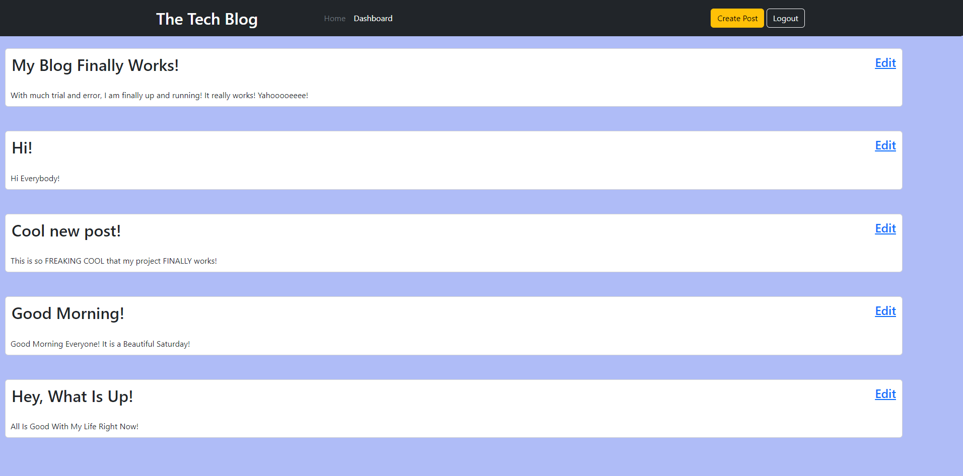Open the 'Cool new post!' post
Image resolution: width=963 pixels, height=476 pixels.
click(x=66, y=231)
